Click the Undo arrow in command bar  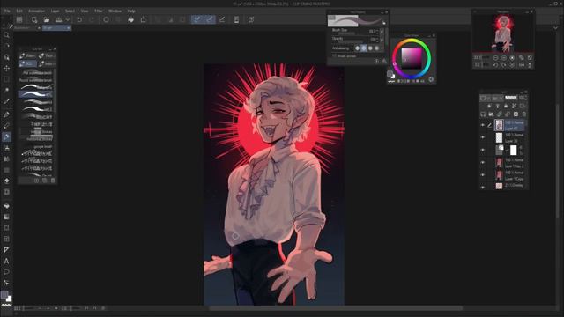79,19
